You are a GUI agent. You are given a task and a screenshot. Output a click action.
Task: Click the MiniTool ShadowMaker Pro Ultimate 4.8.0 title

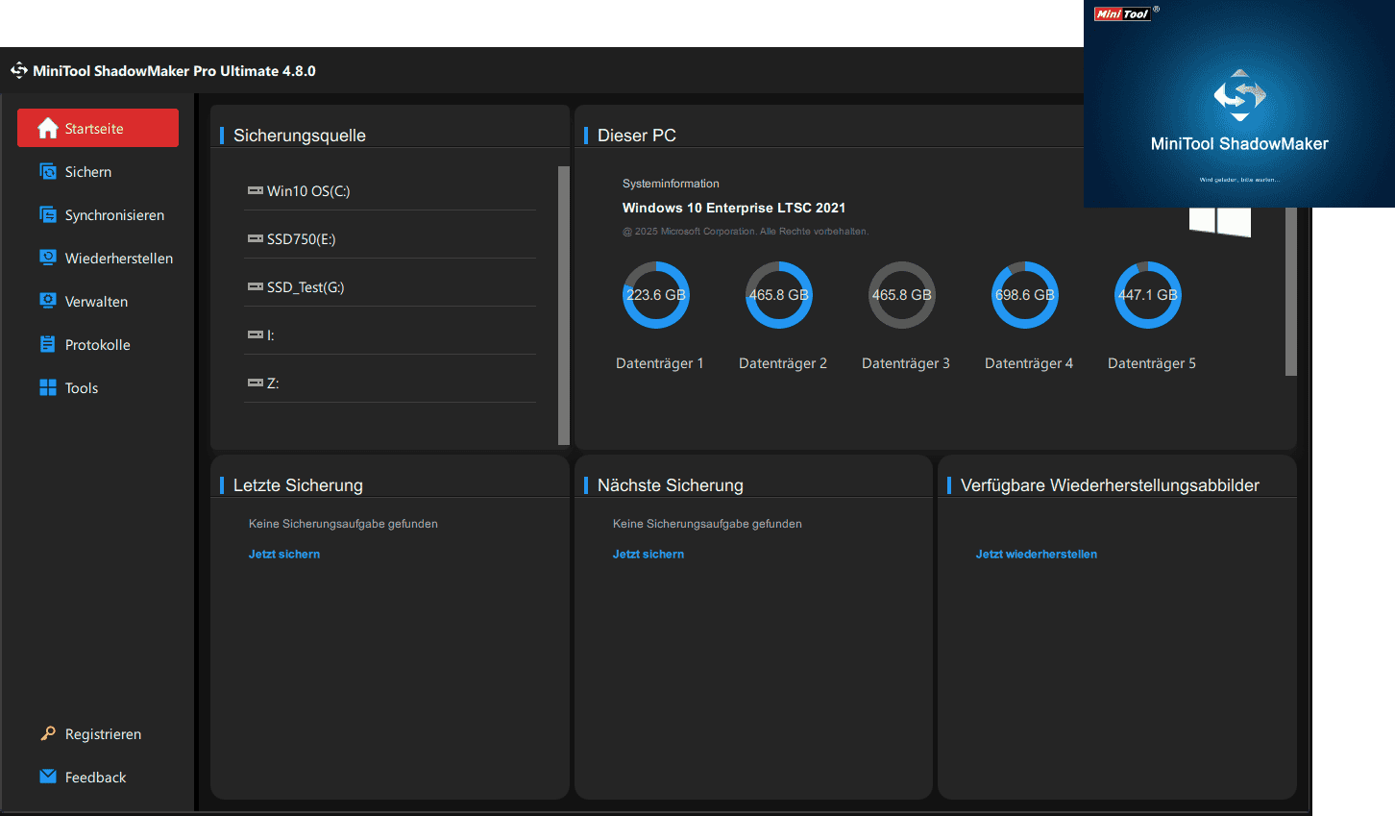[174, 71]
